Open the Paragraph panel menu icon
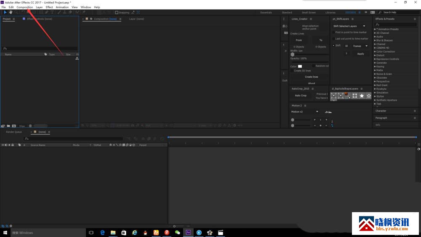421x237 pixels. click(415, 118)
